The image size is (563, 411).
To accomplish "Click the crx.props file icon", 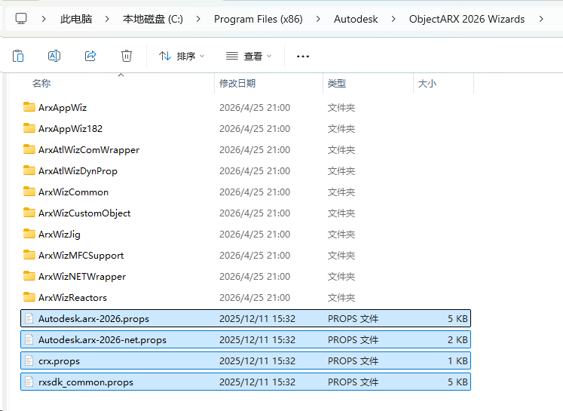I will coord(29,361).
